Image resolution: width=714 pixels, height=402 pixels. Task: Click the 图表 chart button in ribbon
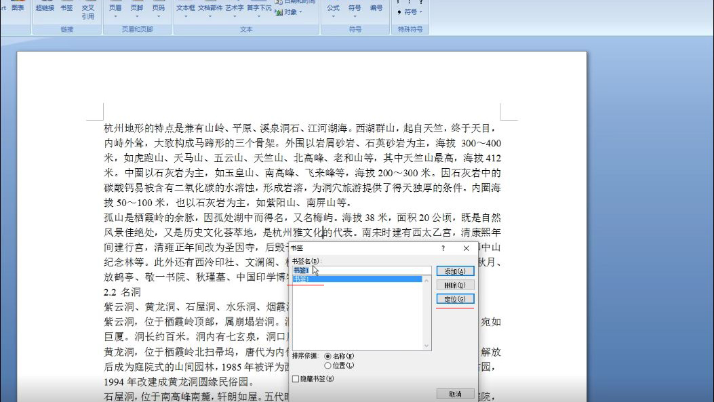(18, 7)
